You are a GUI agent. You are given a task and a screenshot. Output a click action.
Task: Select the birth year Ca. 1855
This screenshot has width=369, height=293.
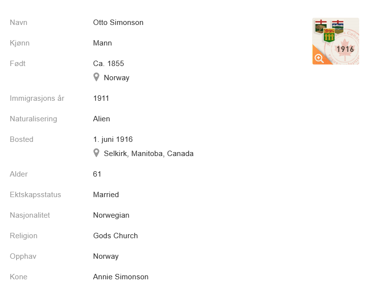pyautogui.click(x=108, y=64)
